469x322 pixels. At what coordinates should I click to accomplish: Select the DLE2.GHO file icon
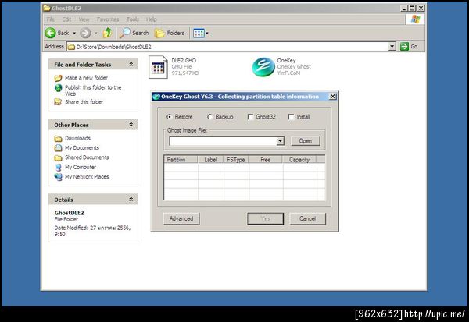click(158, 67)
